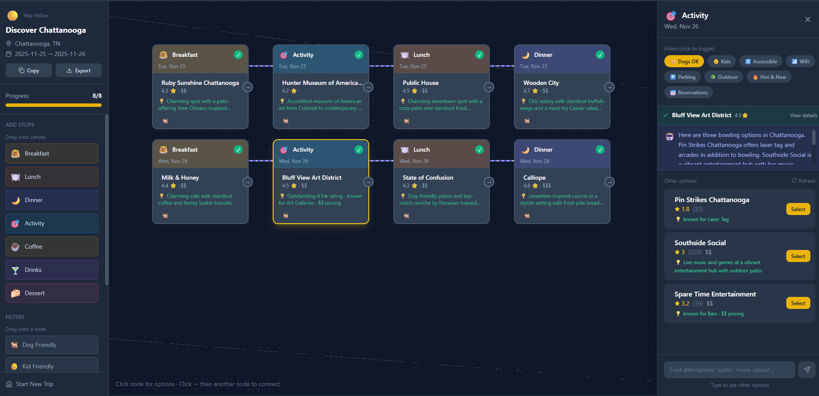Viewport: 819px width, 396px height.
Task: Toggle the Dogs OK filter
Action: (x=684, y=62)
